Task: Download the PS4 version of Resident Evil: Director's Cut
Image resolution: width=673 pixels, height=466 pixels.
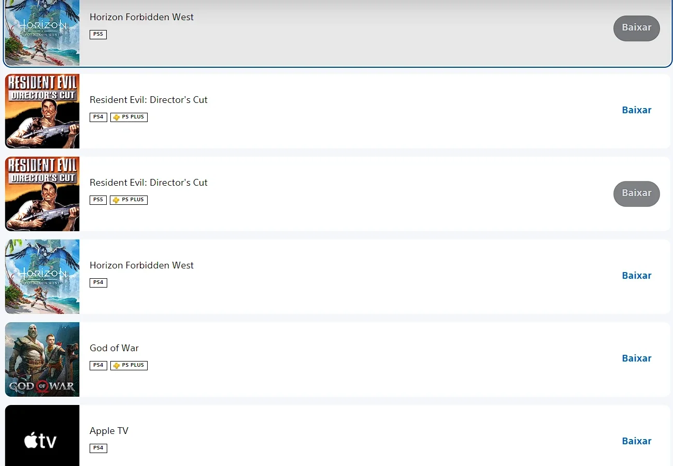Action: (x=636, y=110)
